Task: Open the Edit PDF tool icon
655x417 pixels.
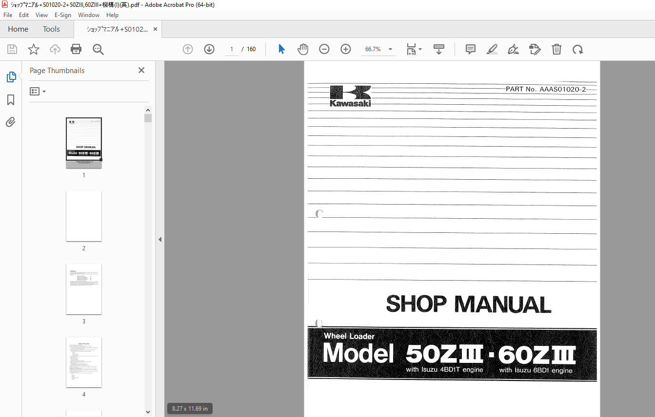Action: (535, 49)
